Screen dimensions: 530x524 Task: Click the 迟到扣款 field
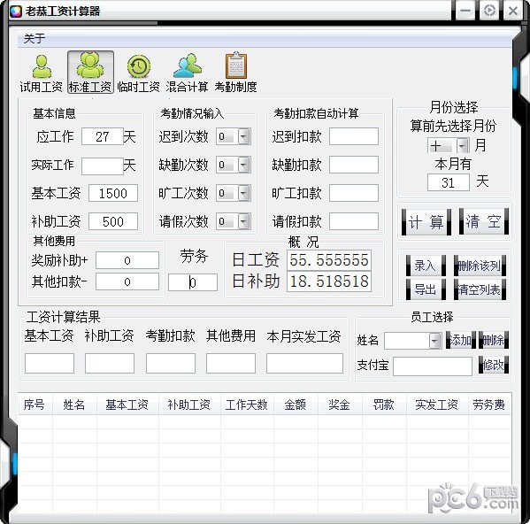354,136
